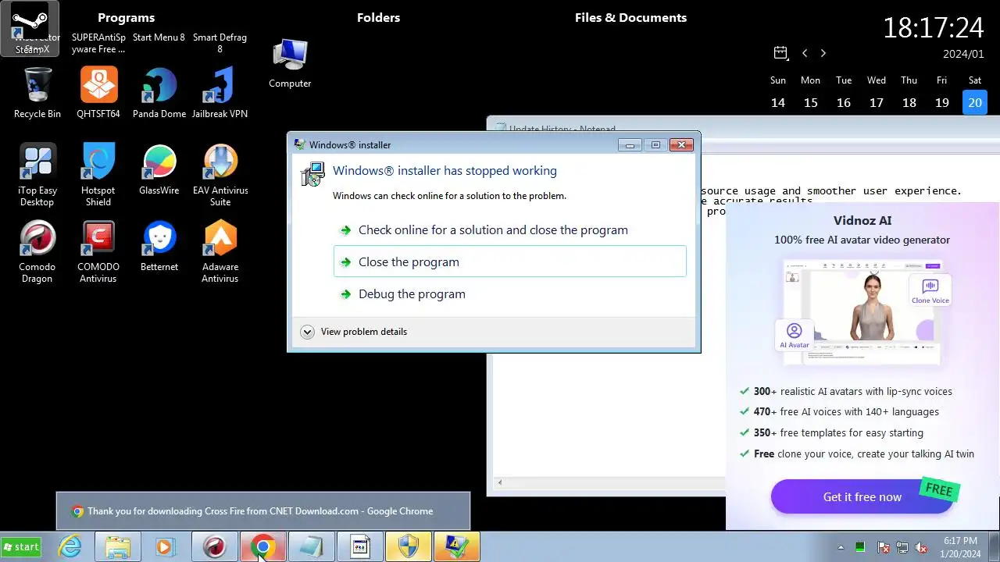
Task: Click the Folders group header
Action: [378, 17]
